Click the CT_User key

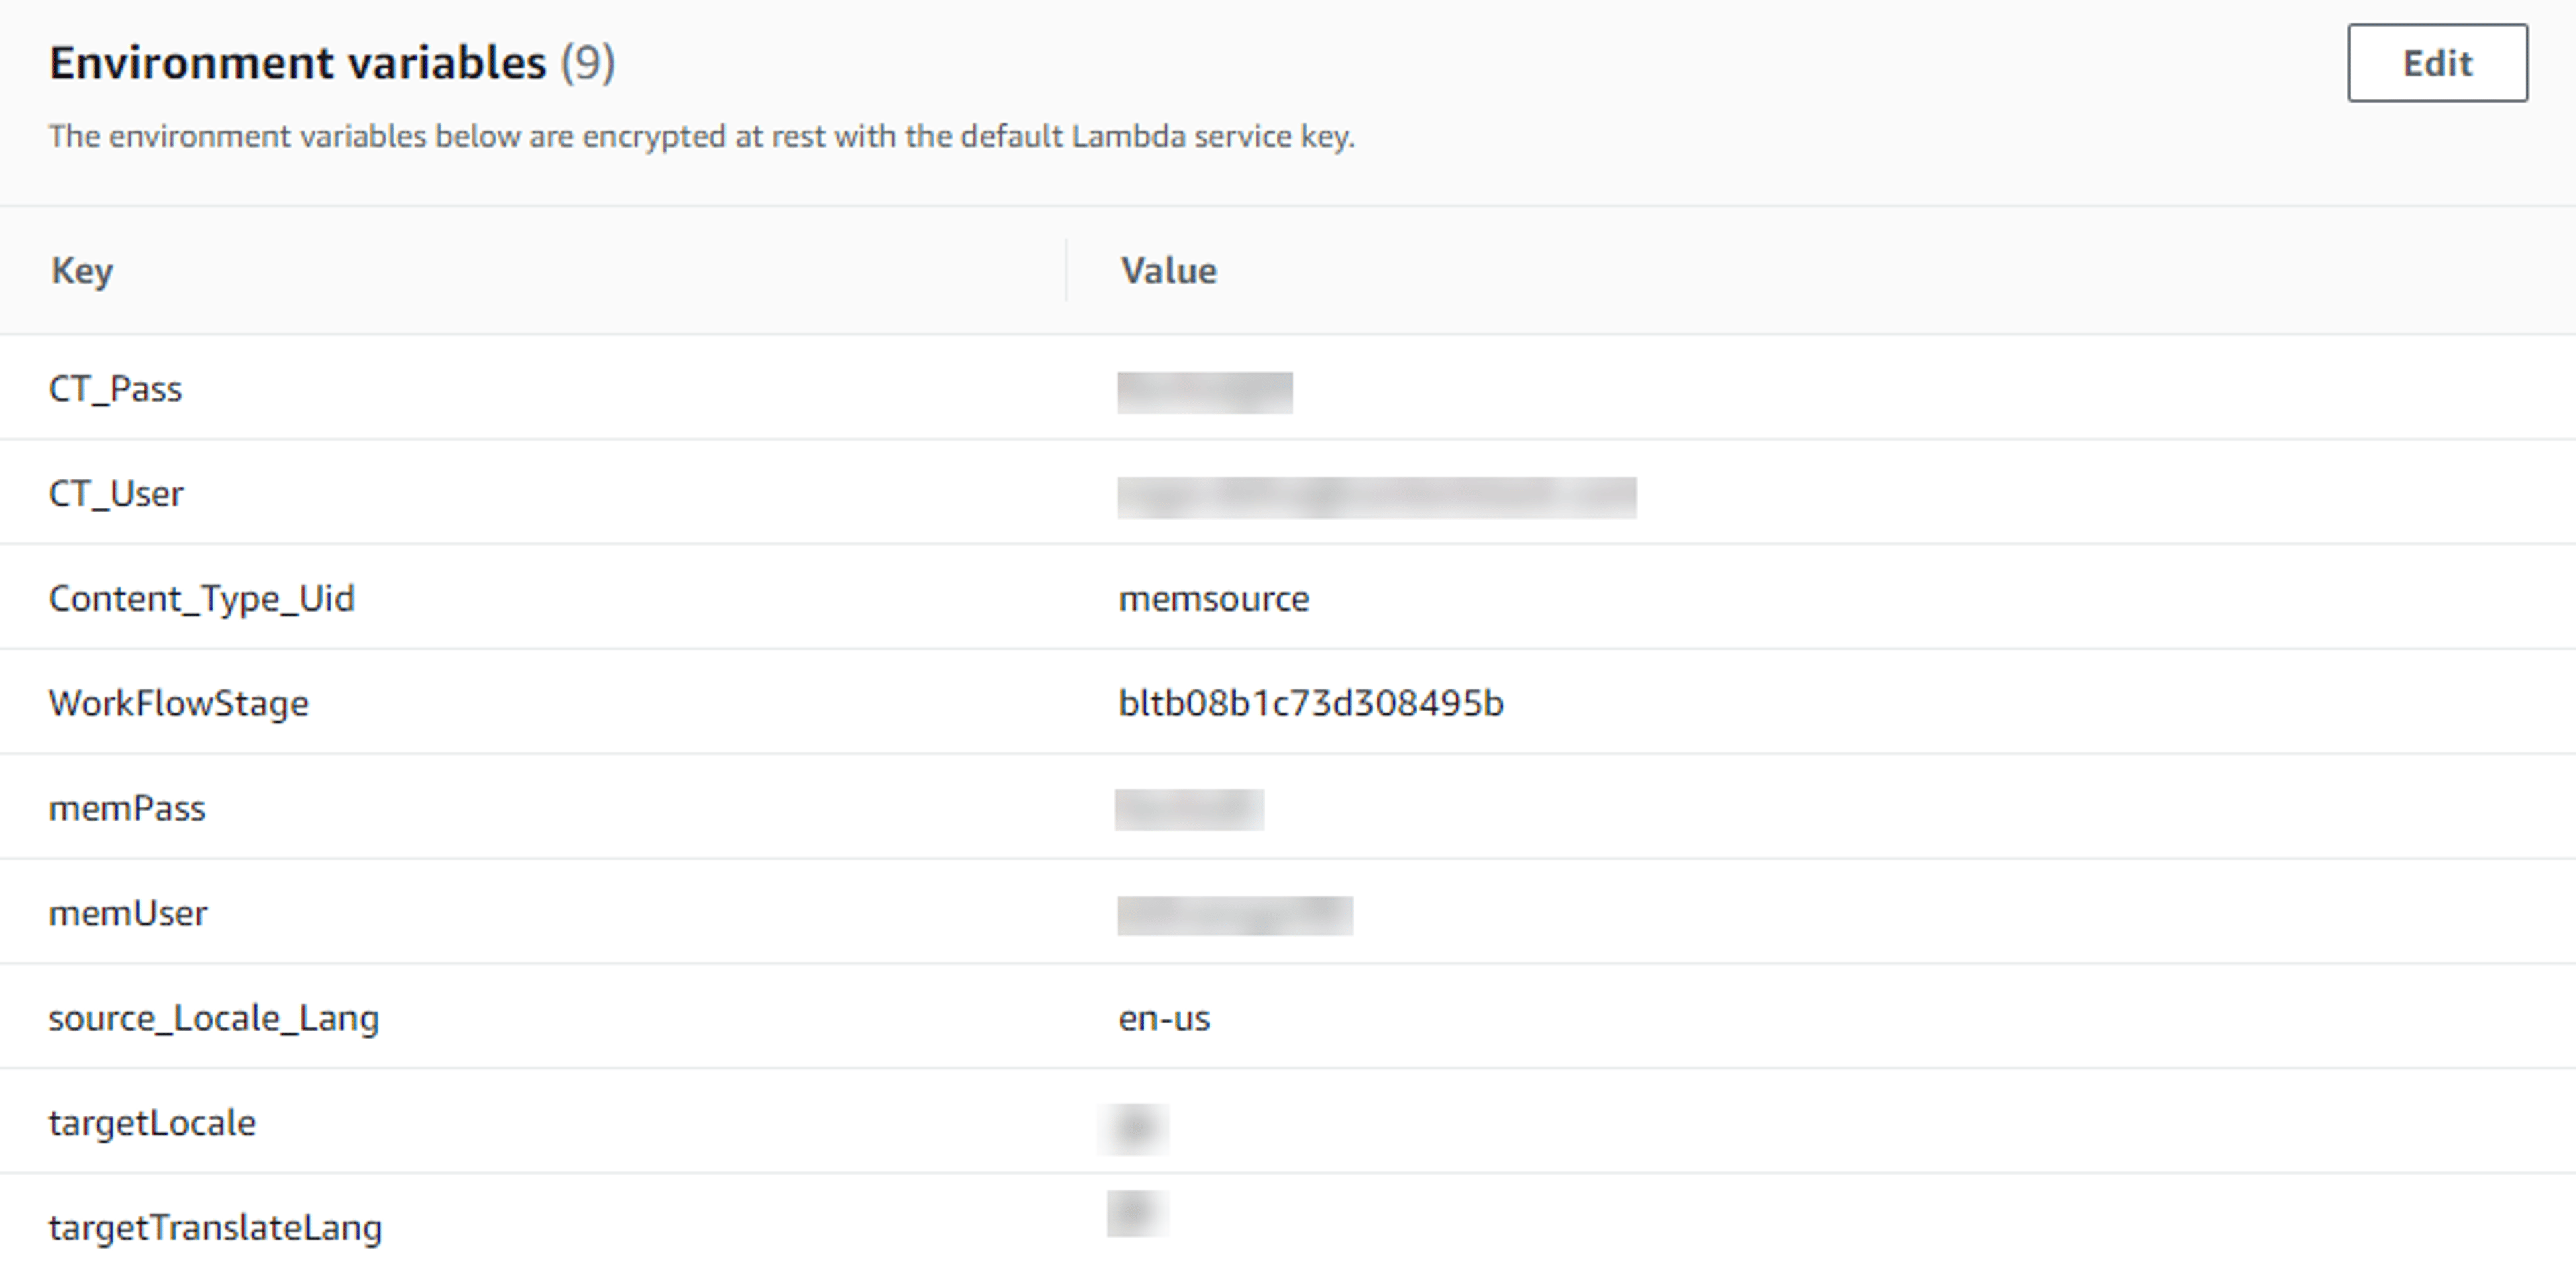click(116, 494)
